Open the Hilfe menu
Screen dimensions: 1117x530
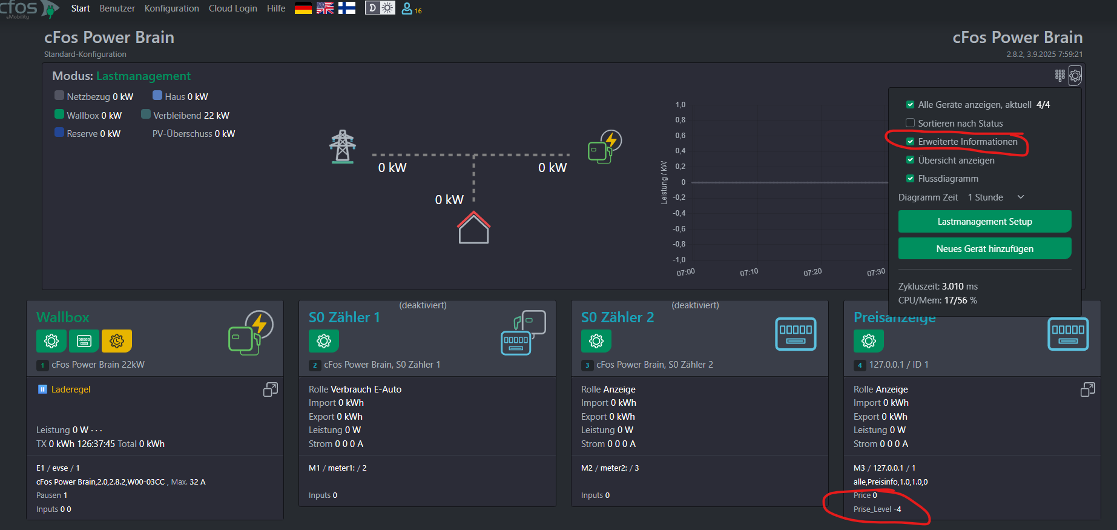(x=276, y=8)
